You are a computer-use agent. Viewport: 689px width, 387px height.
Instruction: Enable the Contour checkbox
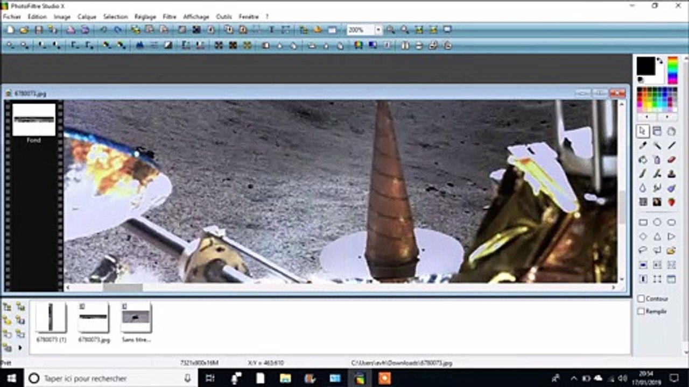[x=641, y=299]
